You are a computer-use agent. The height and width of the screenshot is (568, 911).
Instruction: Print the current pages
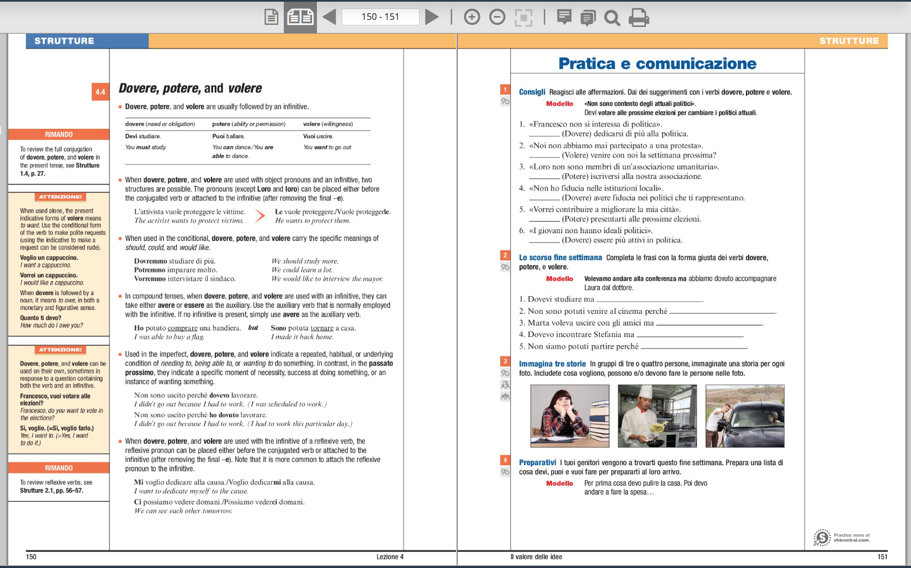click(x=639, y=18)
